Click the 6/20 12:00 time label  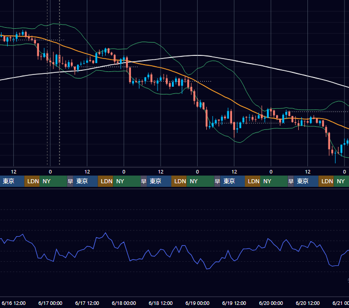click(307, 303)
